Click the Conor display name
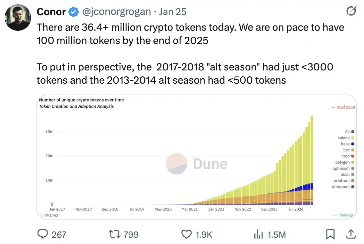 [51, 12]
